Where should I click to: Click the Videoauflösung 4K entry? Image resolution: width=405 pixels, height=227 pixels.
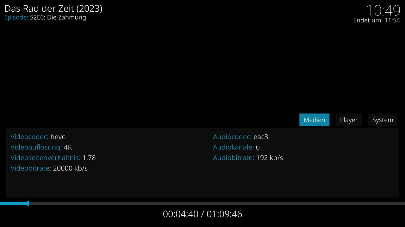pos(41,147)
